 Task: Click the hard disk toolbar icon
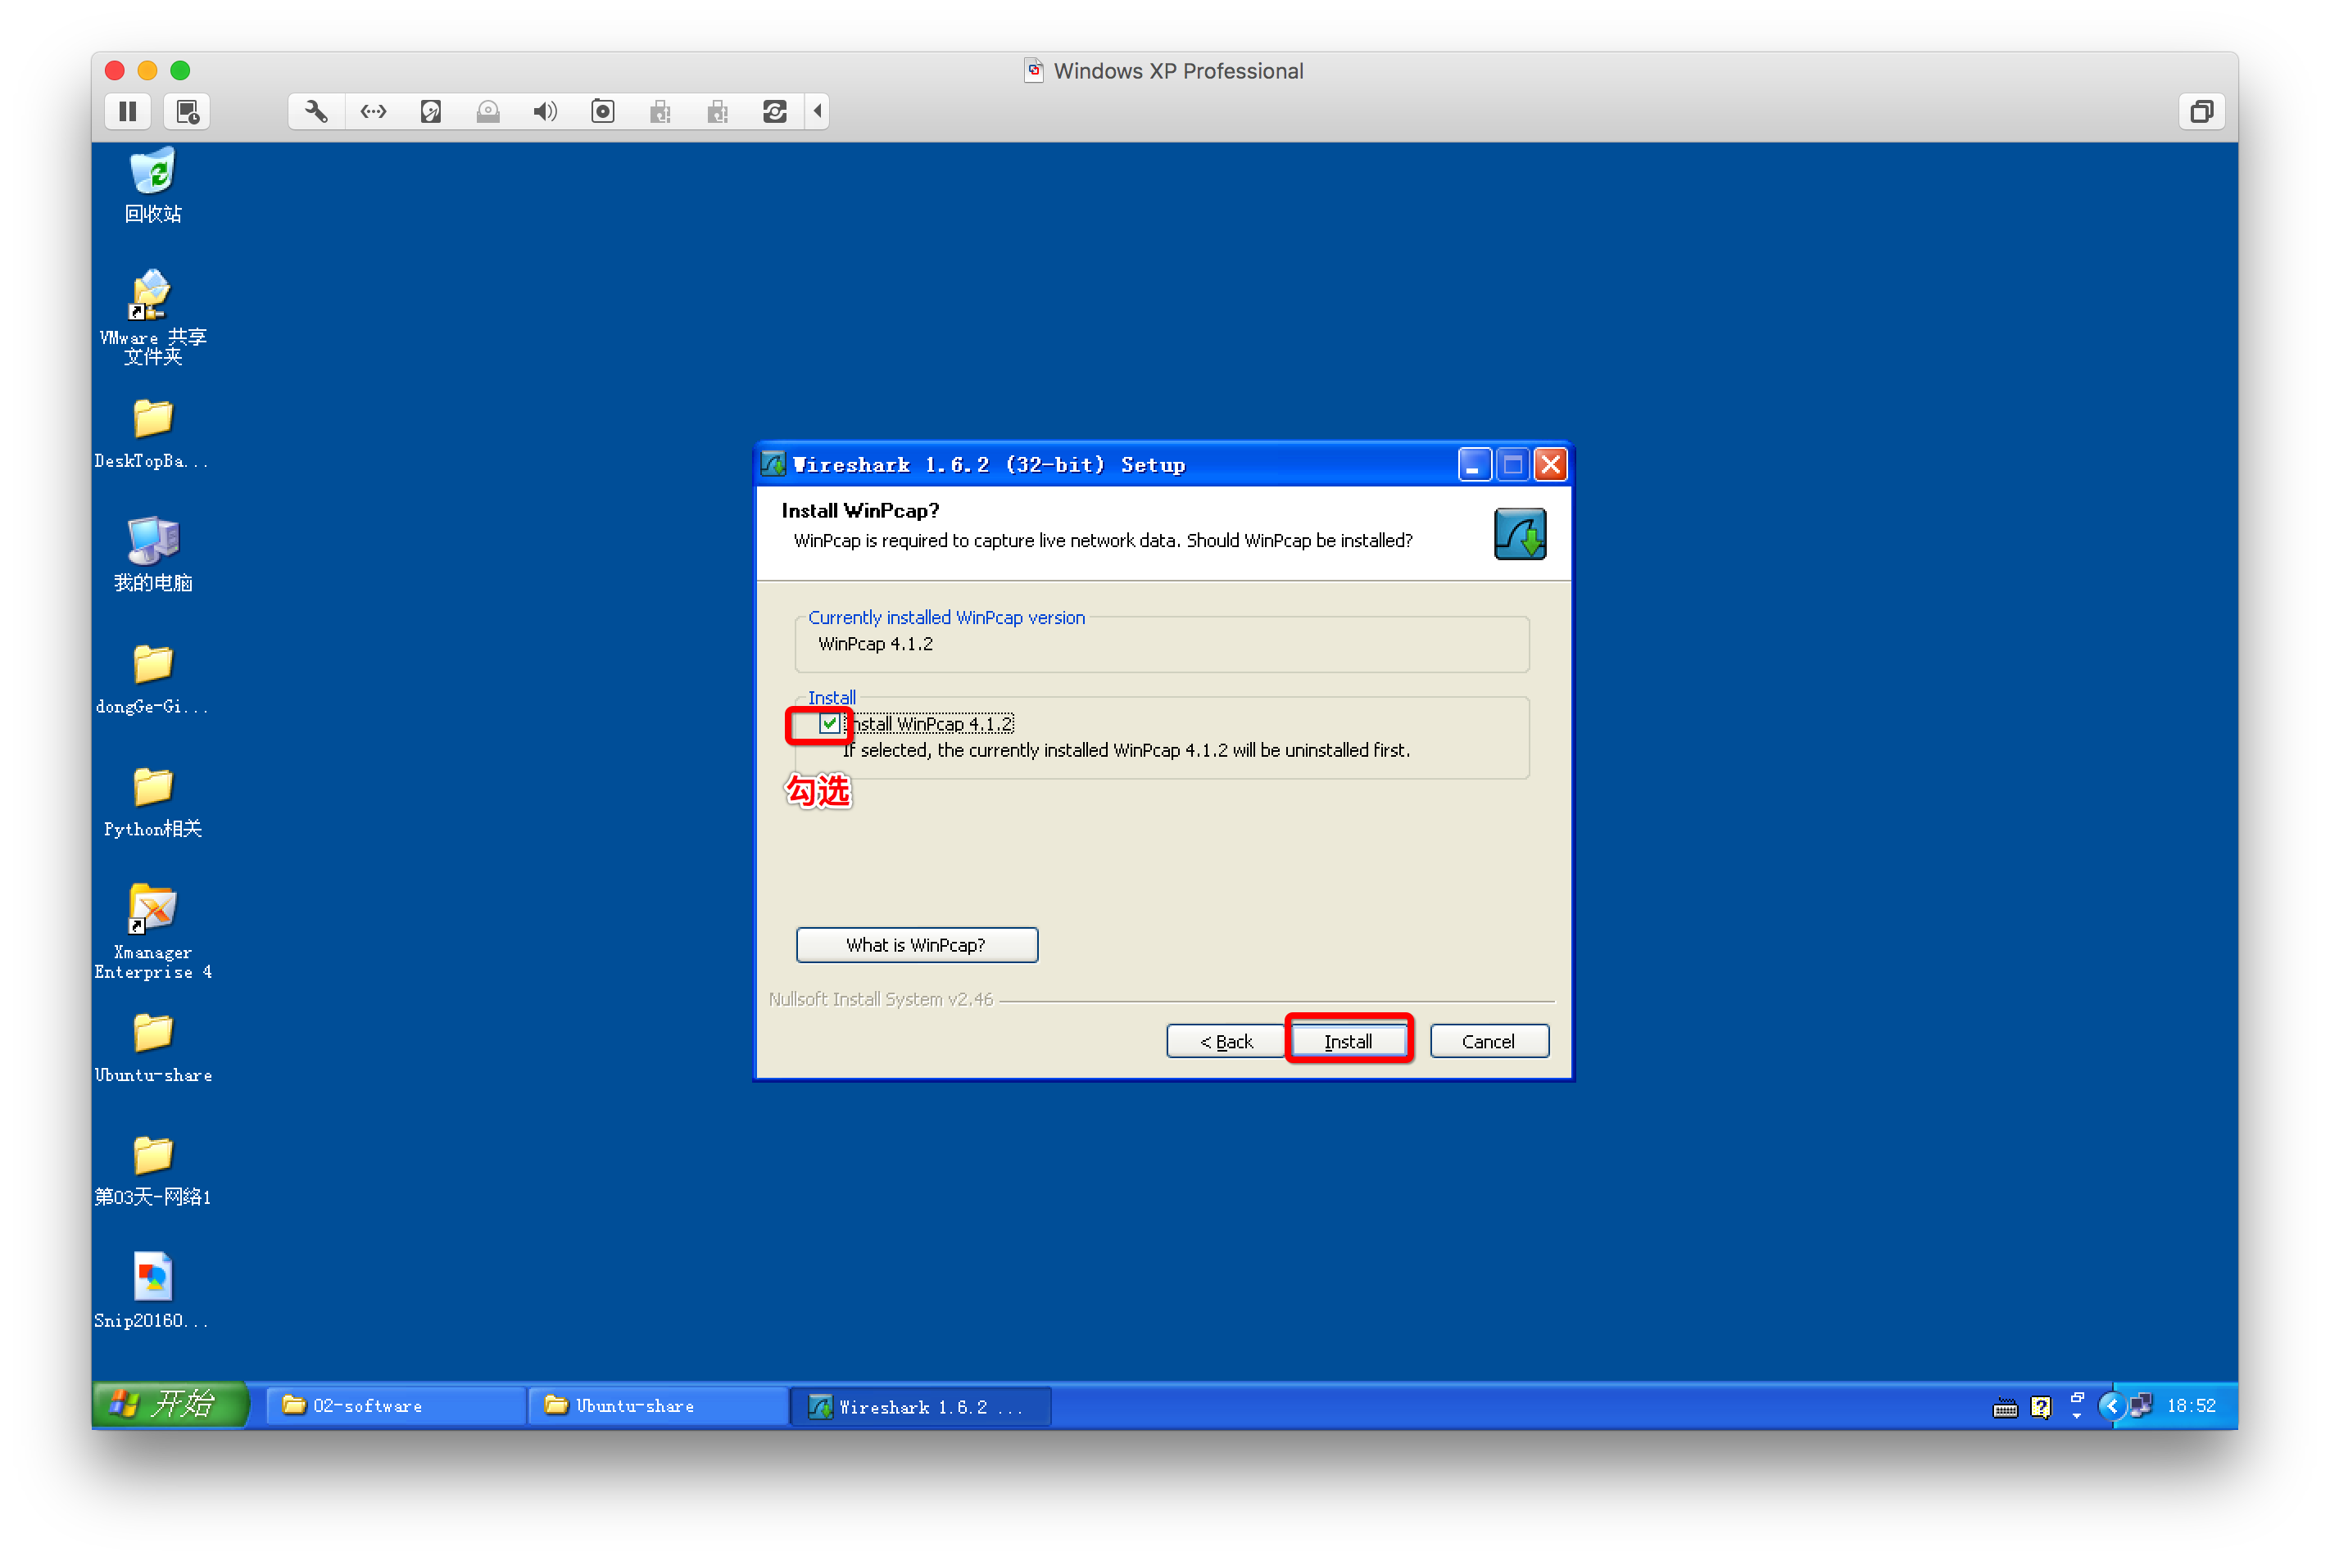point(430,111)
